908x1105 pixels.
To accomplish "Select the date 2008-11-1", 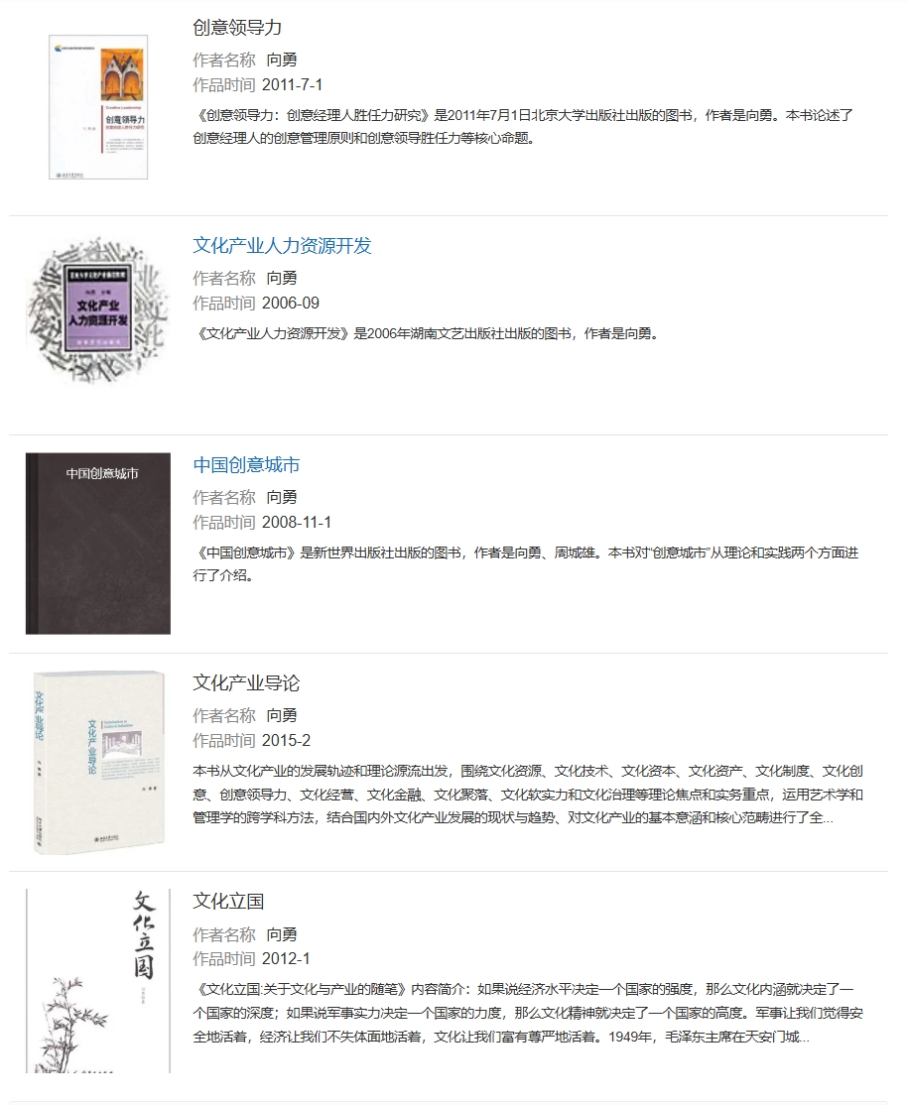I will pos(296,523).
